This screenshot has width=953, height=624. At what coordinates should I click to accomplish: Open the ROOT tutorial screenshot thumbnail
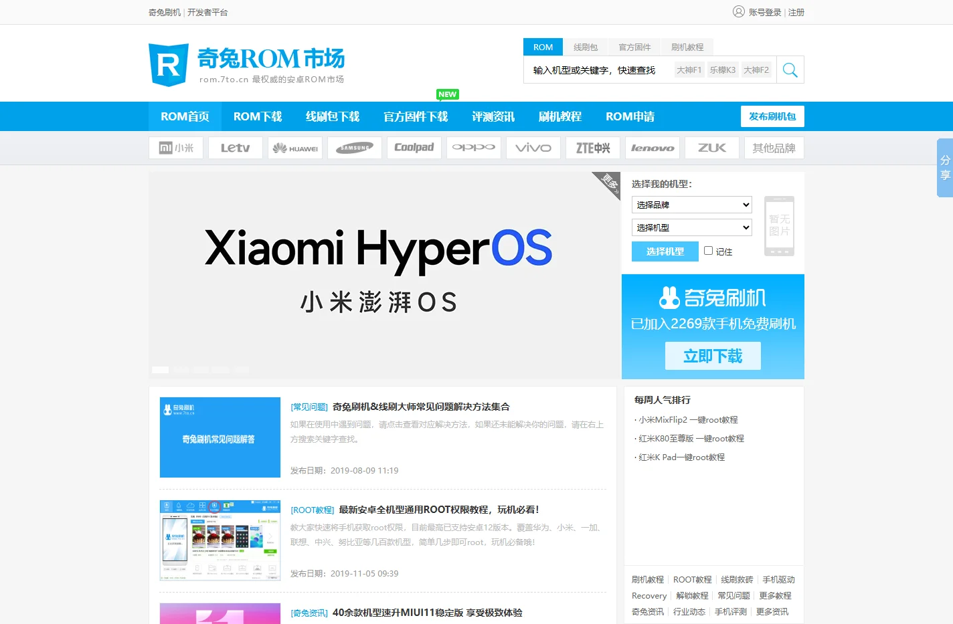[x=220, y=540]
